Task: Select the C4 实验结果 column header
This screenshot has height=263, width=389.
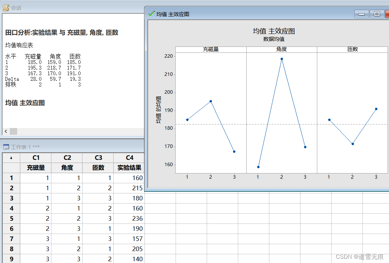Action: point(129,158)
